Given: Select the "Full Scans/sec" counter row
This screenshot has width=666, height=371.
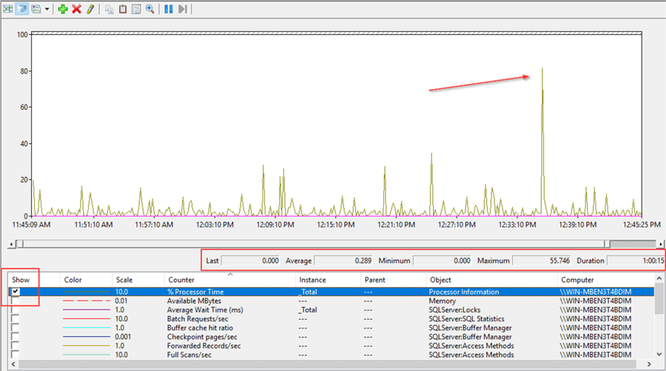Looking at the screenshot, I should pos(332,355).
